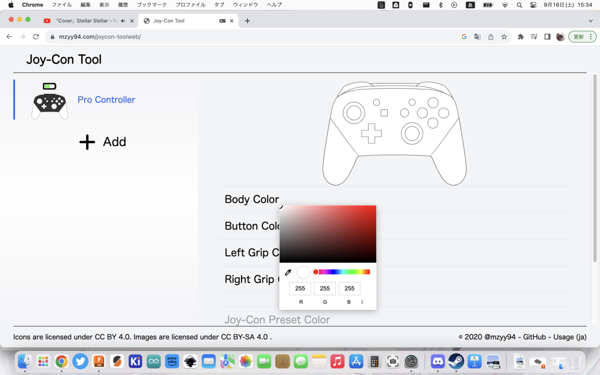Screen dimensions: 600x375
Task: Toggle the Chrome side panel icon
Action: click(x=547, y=36)
